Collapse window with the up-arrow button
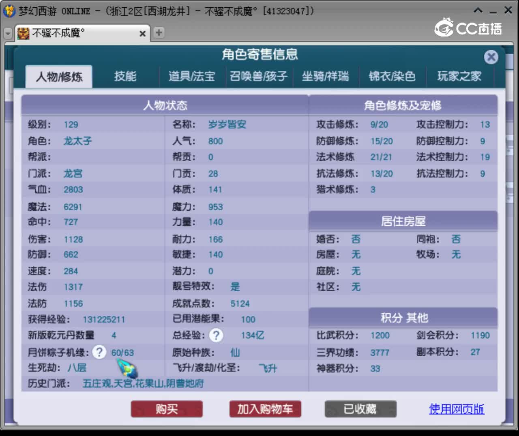519x436 pixels. pyautogui.click(x=478, y=11)
